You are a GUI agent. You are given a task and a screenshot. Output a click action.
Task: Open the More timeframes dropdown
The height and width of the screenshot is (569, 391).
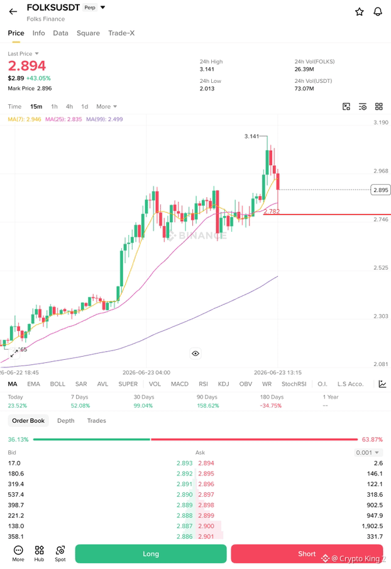(x=106, y=106)
